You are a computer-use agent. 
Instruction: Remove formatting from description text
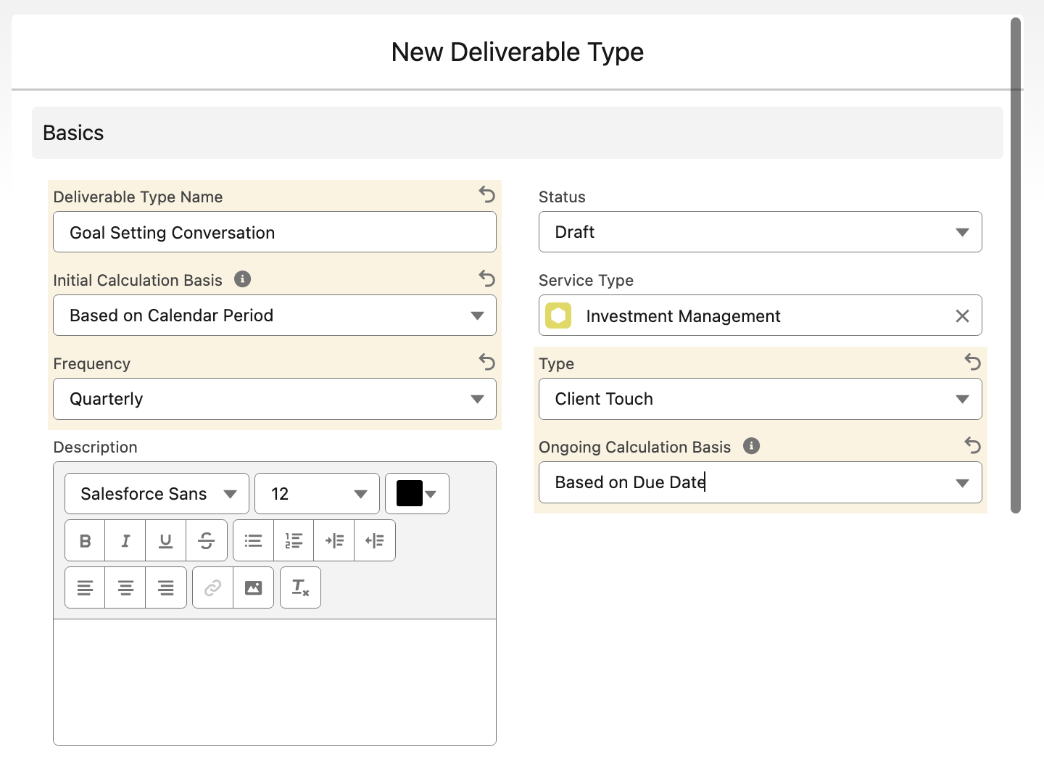300,587
